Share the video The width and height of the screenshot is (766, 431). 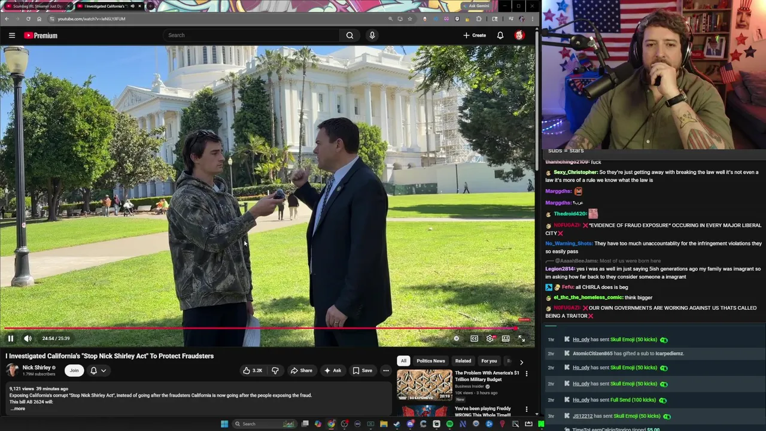click(301, 371)
